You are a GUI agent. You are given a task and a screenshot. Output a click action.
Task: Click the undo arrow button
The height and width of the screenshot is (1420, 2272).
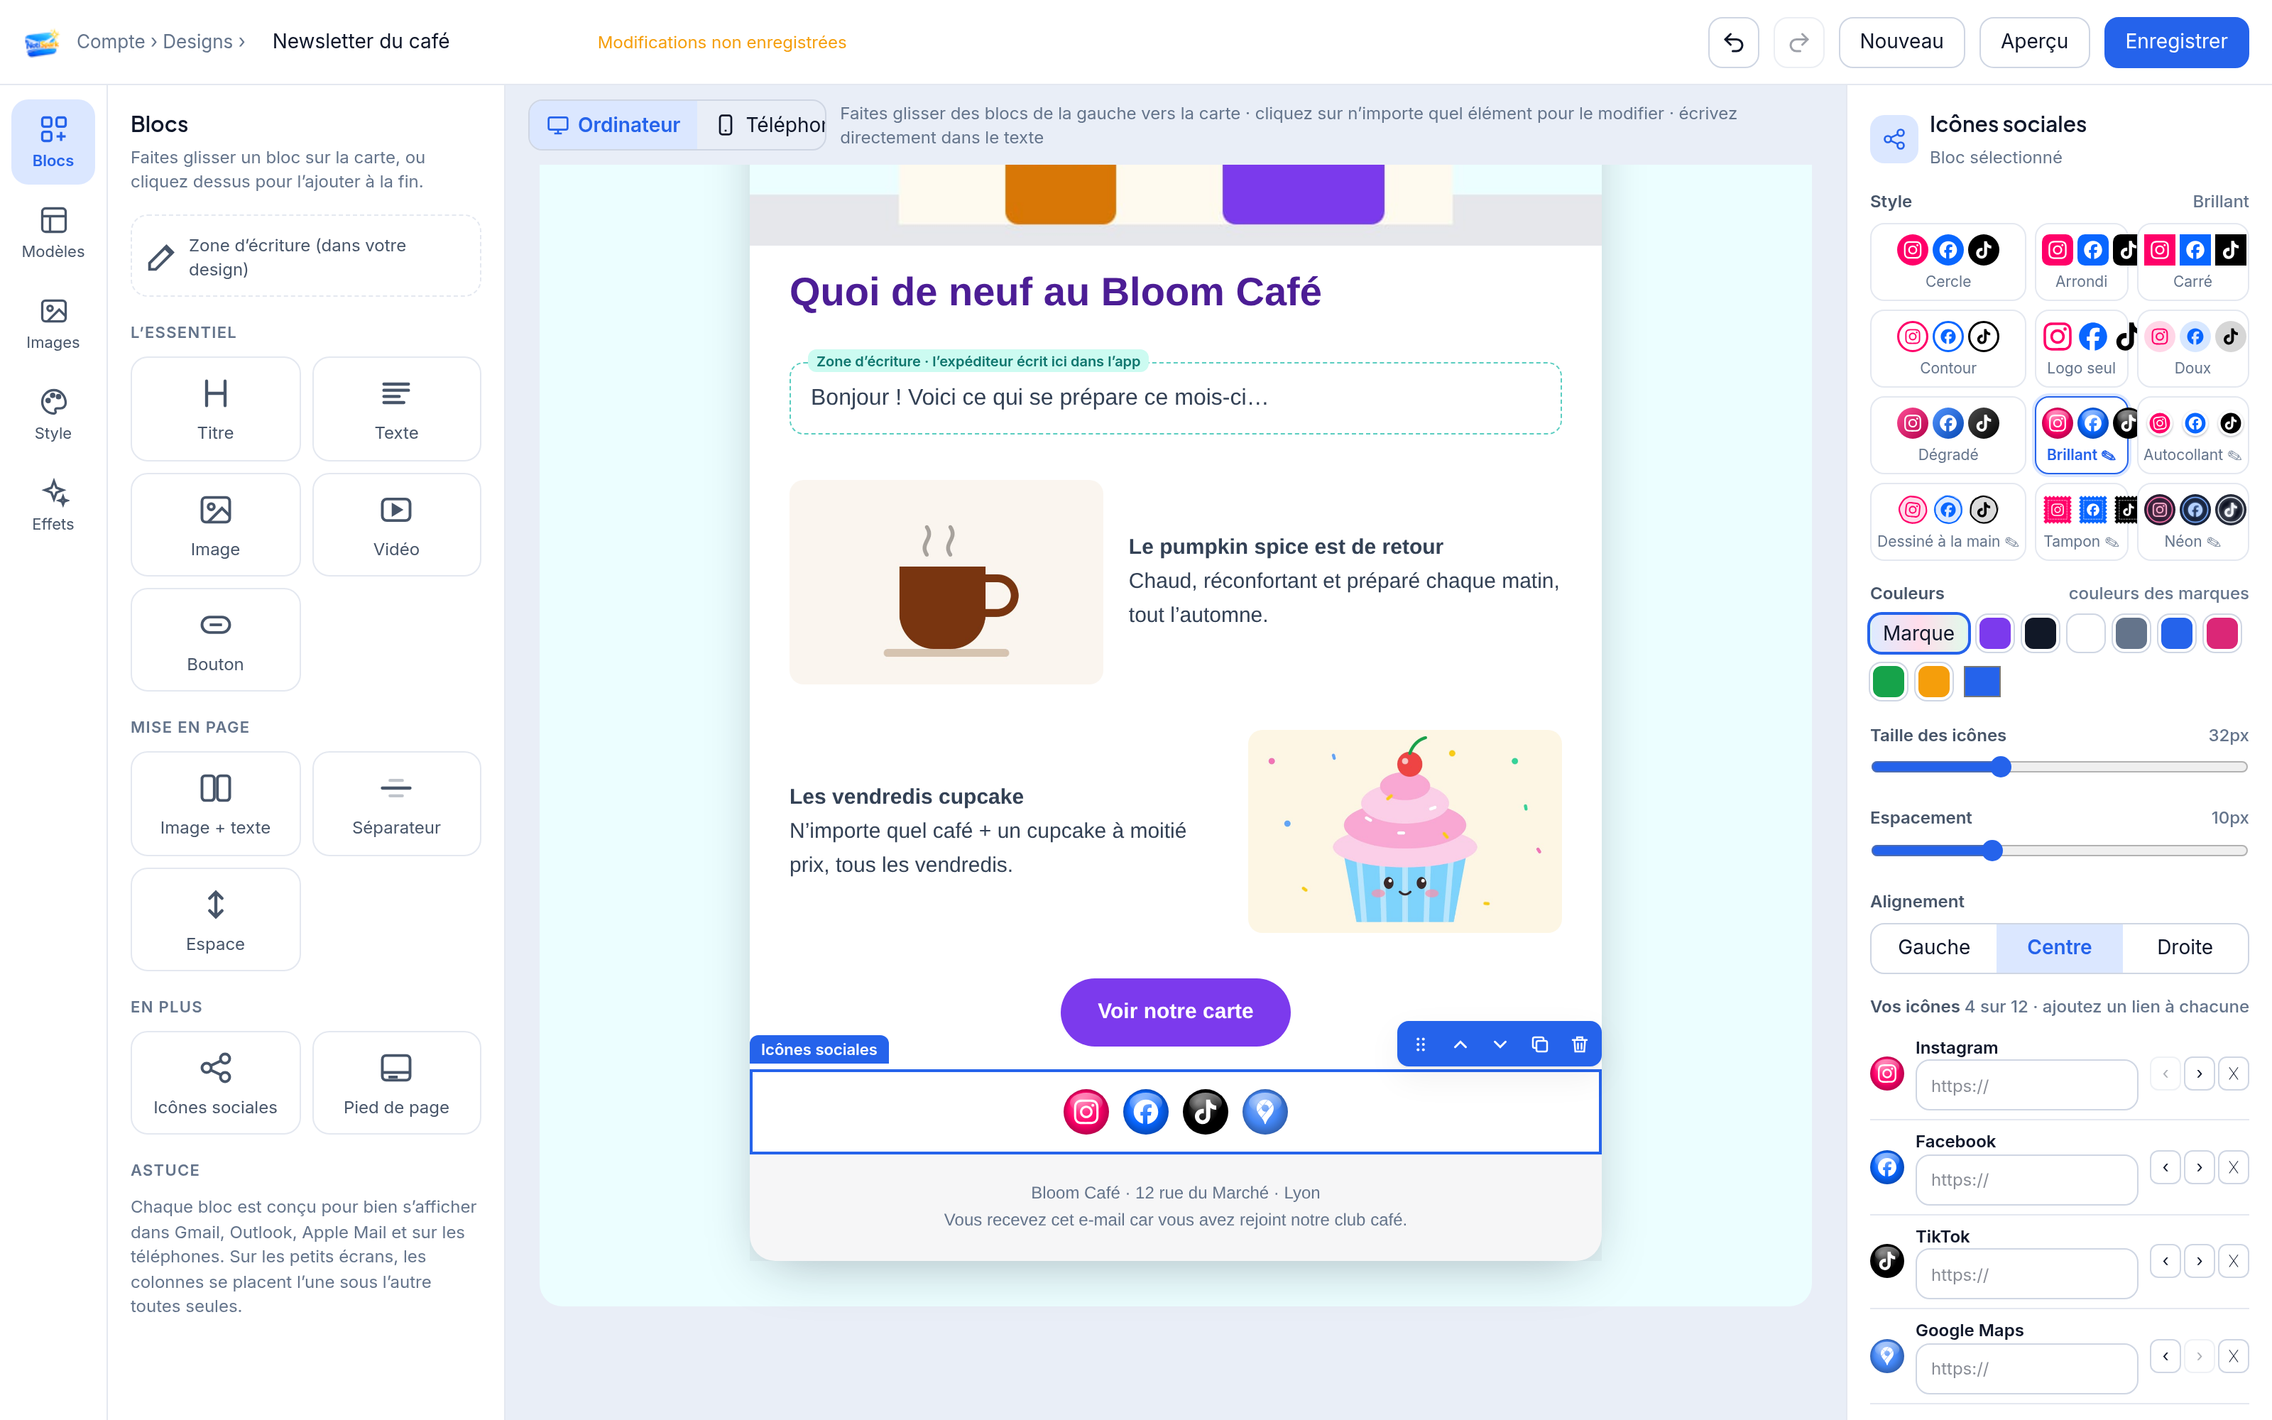(1733, 43)
